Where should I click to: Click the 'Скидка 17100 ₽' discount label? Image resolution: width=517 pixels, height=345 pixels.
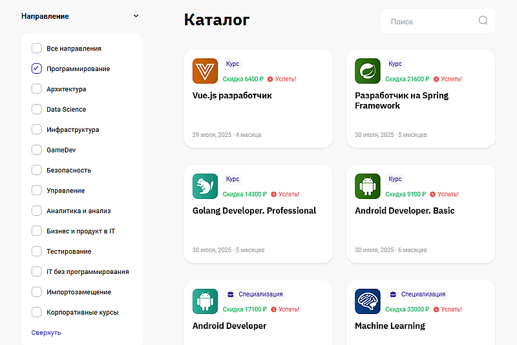[x=245, y=309]
